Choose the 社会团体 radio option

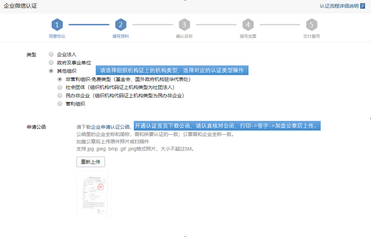pos(60,87)
